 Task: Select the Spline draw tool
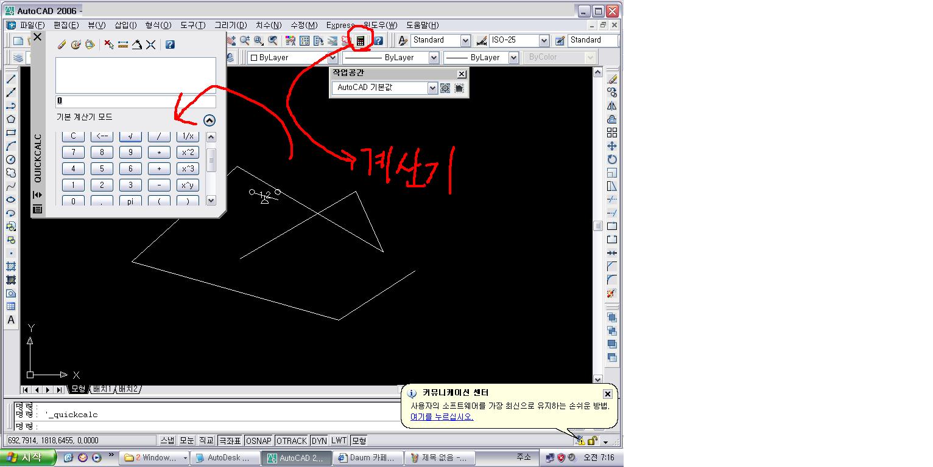click(x=11, y=186)
